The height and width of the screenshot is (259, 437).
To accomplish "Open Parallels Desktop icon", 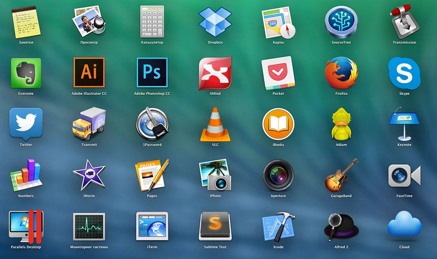I will 26,226.
